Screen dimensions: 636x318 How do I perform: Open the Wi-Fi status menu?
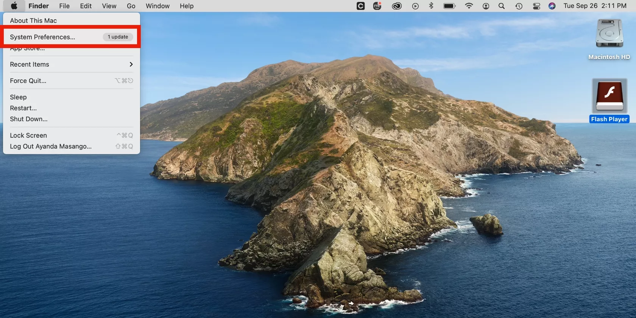click(x=469, y=6)
